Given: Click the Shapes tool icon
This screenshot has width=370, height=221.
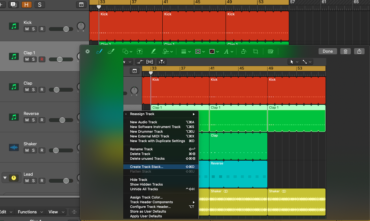Looking at the screenshot, I should (125, 51).
